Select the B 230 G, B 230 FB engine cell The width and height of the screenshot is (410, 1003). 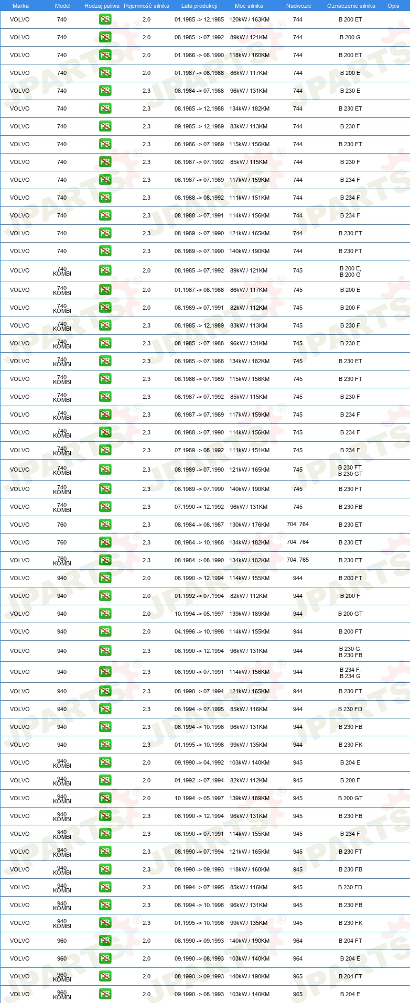tap(350, 652)
